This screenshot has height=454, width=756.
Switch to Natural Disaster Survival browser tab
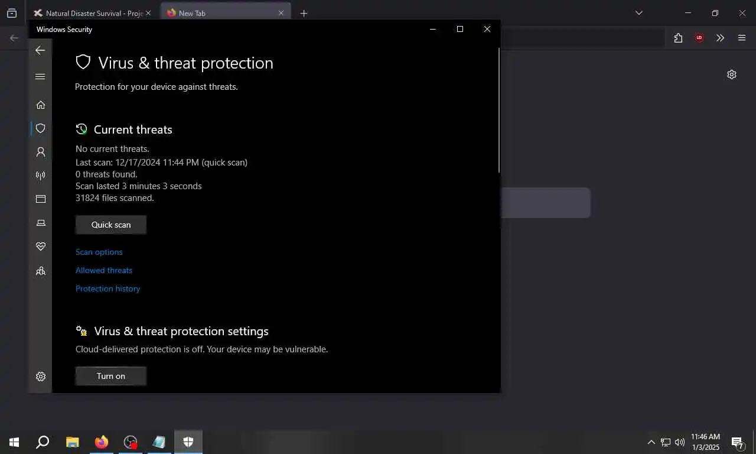point(93,13)
